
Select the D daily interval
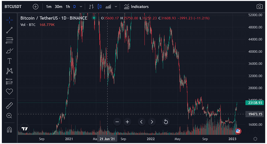point(74,7)
